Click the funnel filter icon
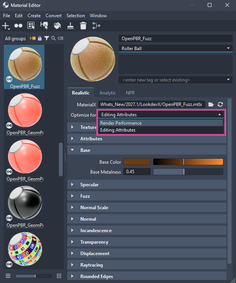Viewport: 236px width, 283px height. (x=47, y=38)
